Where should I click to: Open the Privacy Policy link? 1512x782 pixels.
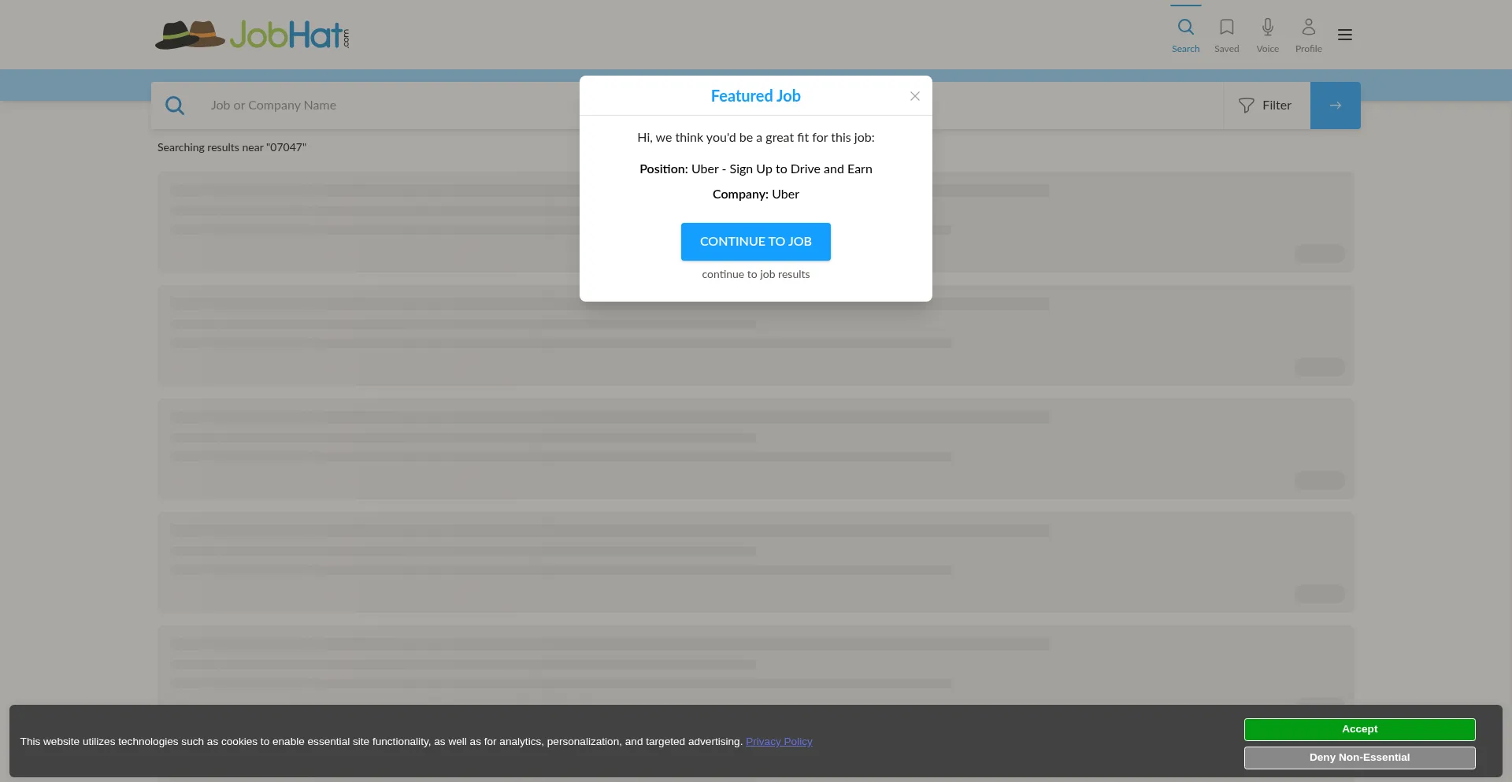tap(778, 742)
